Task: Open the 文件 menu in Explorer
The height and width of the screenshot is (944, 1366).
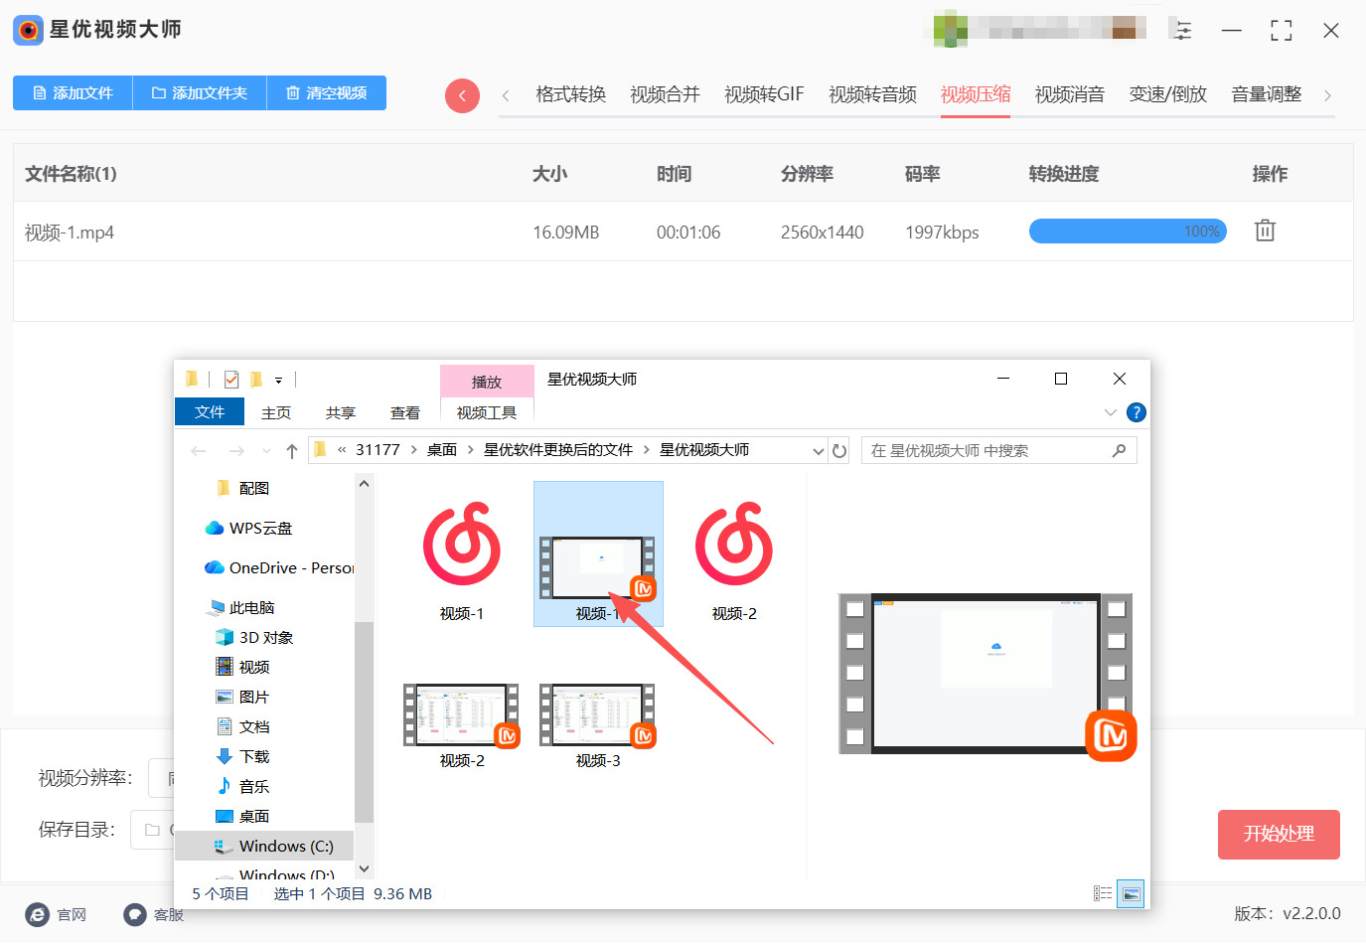Action: [210, 412]
